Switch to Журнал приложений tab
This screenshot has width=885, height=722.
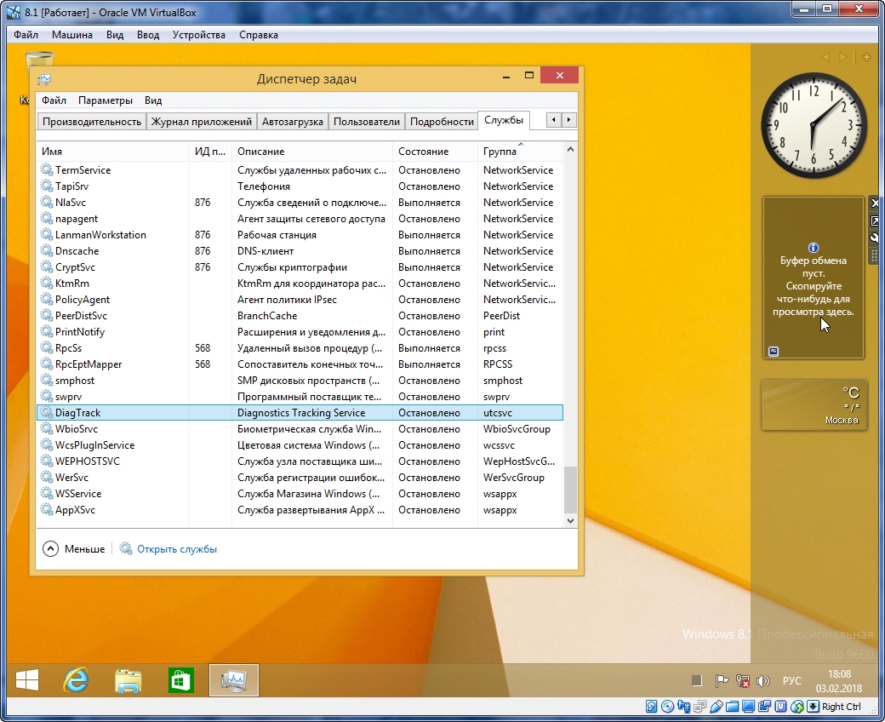coord(202,122)
